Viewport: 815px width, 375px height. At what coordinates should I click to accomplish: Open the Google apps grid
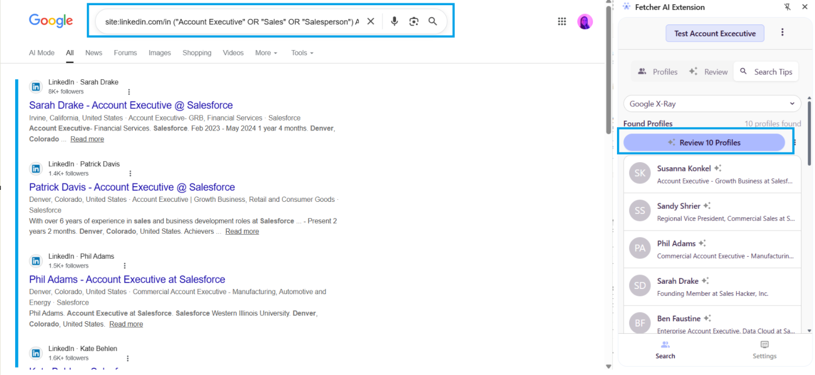(x=562, y=21)
